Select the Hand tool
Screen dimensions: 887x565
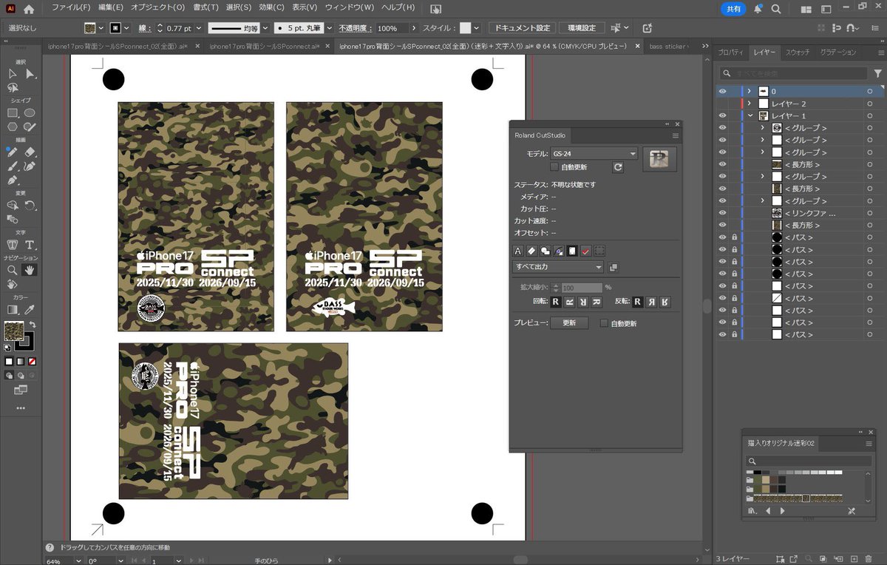(30, 270)
